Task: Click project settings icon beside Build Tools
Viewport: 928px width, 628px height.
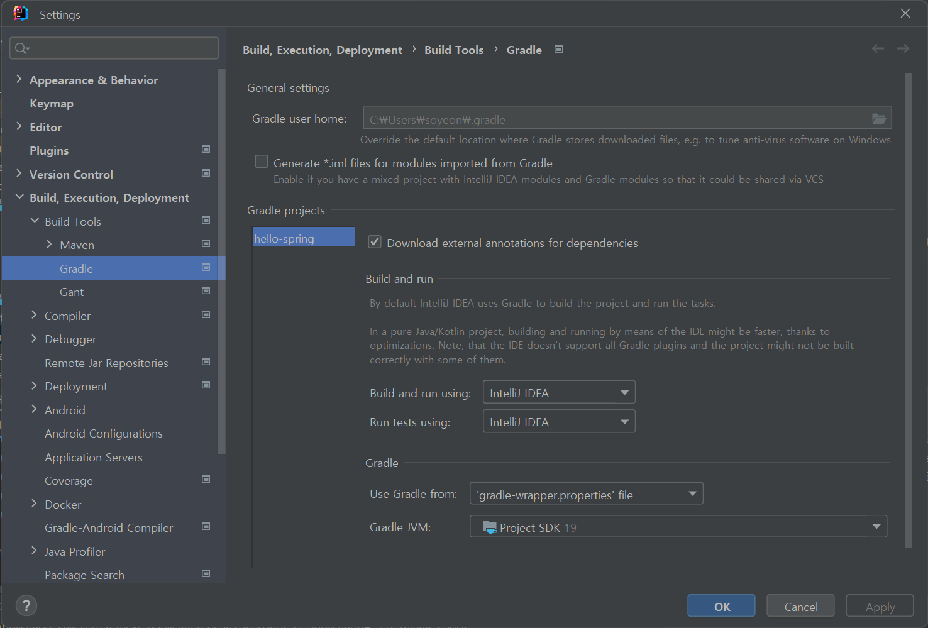Action: 206,220
